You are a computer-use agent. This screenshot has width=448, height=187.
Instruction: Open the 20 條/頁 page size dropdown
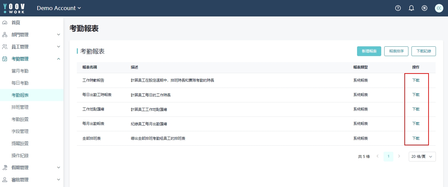click(422, 156)
